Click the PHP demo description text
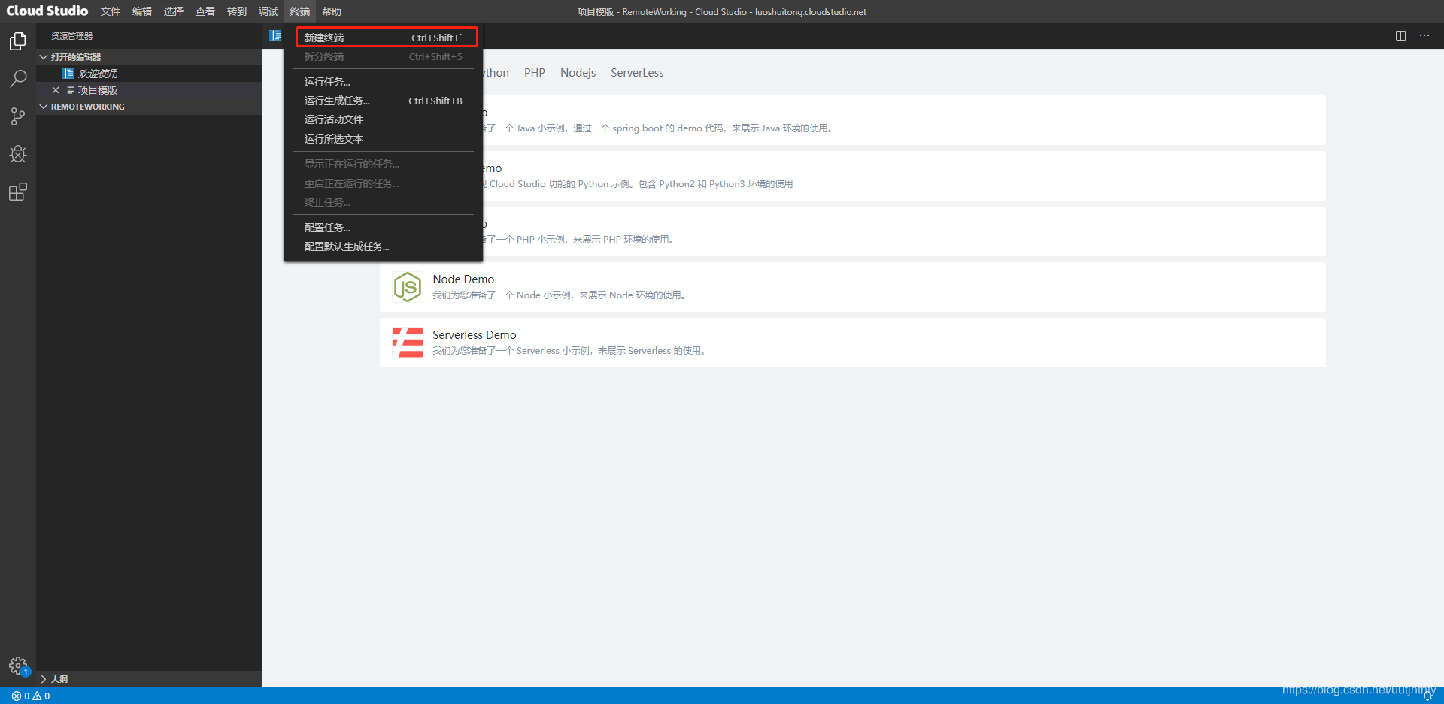The height and width of the screenshot is (704, 1444). pyautogui.click(x=579, y=240)
